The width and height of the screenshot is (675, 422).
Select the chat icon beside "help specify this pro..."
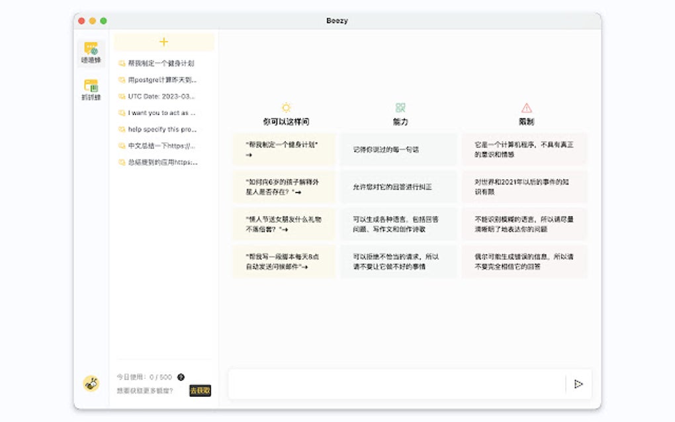click(122, 129)
